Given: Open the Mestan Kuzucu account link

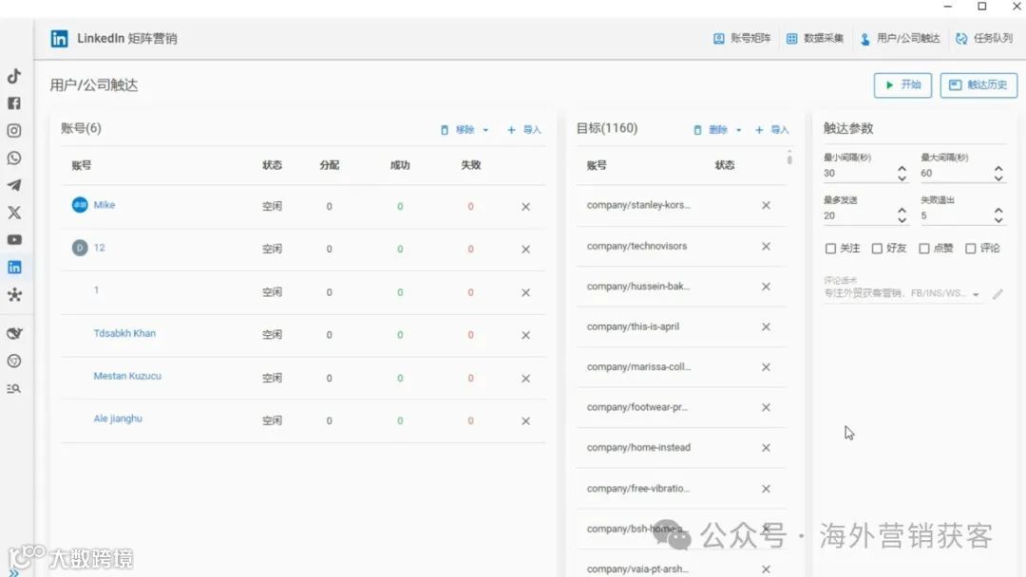Looking at the screenshot, I should 127,377.
